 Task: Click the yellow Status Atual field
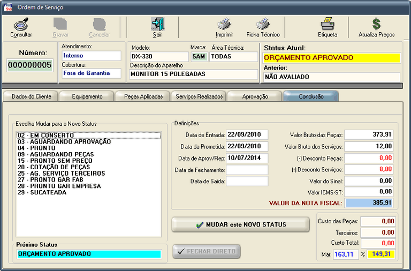tap(332, 58)
